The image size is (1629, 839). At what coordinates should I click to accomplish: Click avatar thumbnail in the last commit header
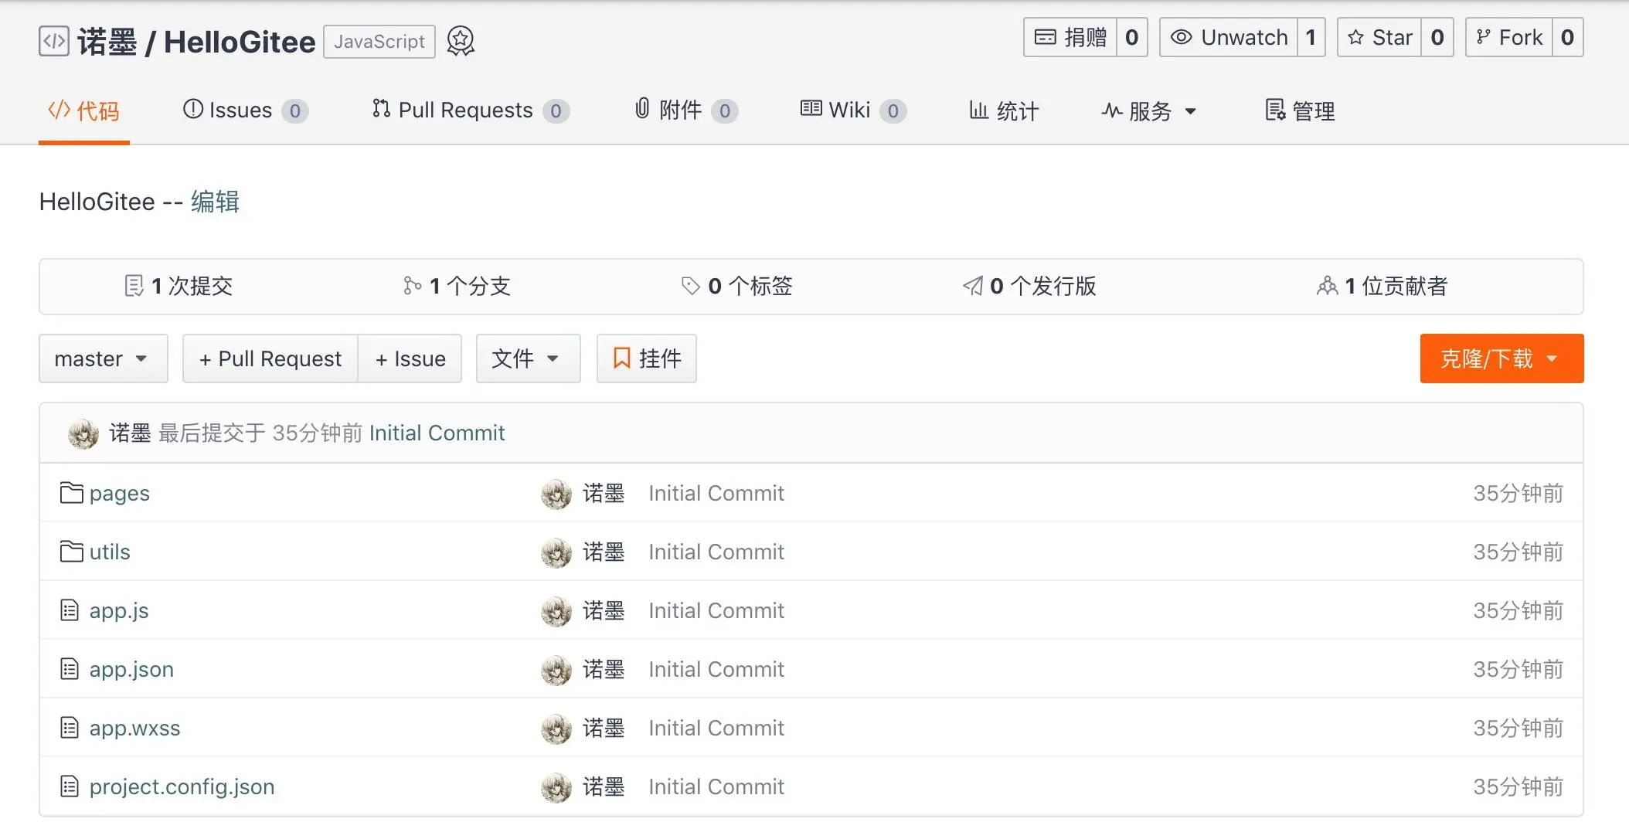(x=83, y=433)
